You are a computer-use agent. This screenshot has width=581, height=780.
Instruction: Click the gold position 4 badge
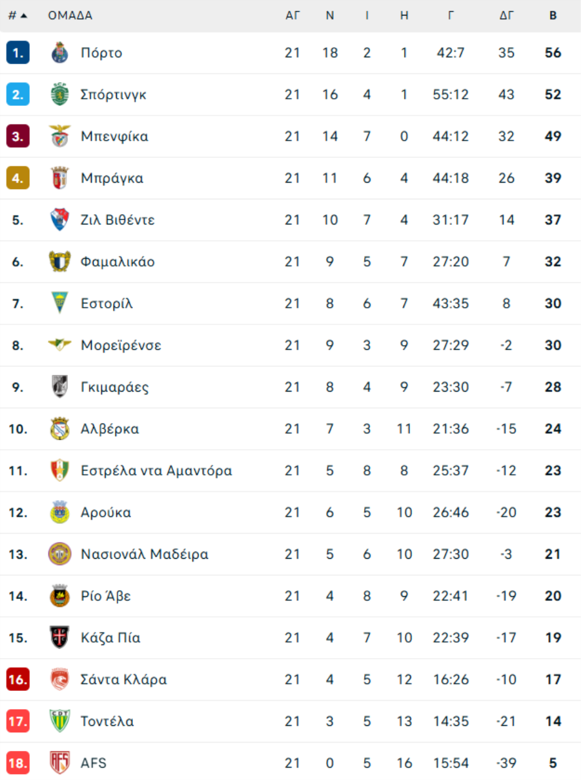[x=18, y=178]
